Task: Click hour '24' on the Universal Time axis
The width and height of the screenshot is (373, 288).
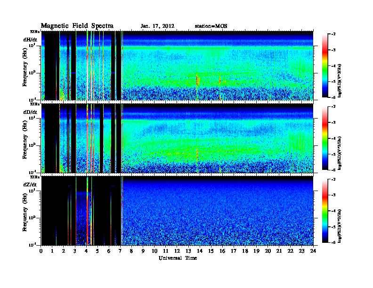Action: [313, 251]
